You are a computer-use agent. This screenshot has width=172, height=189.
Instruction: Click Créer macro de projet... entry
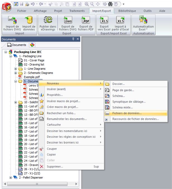[x=71, y=107]
